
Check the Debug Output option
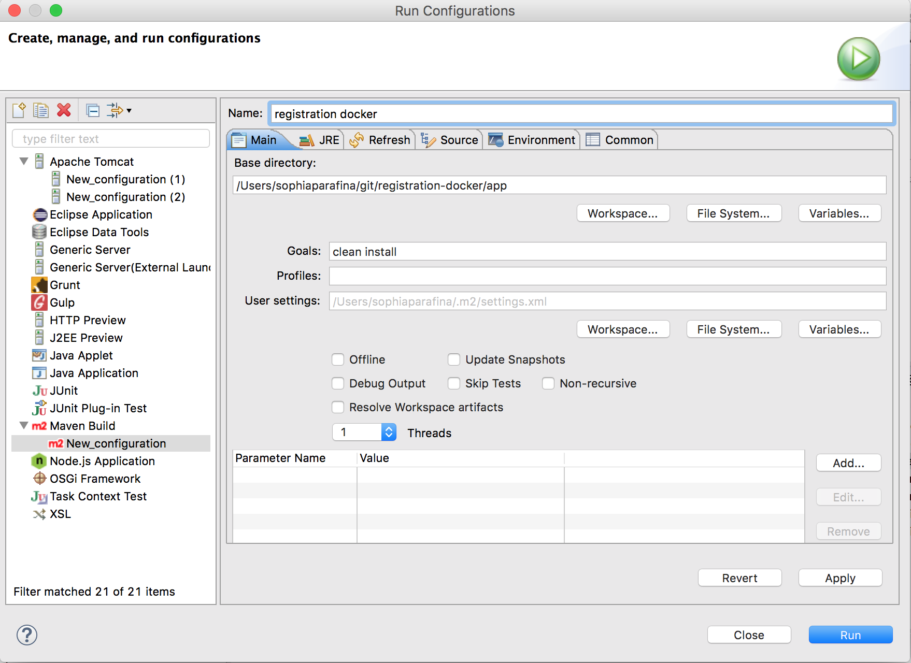point(338,383)
